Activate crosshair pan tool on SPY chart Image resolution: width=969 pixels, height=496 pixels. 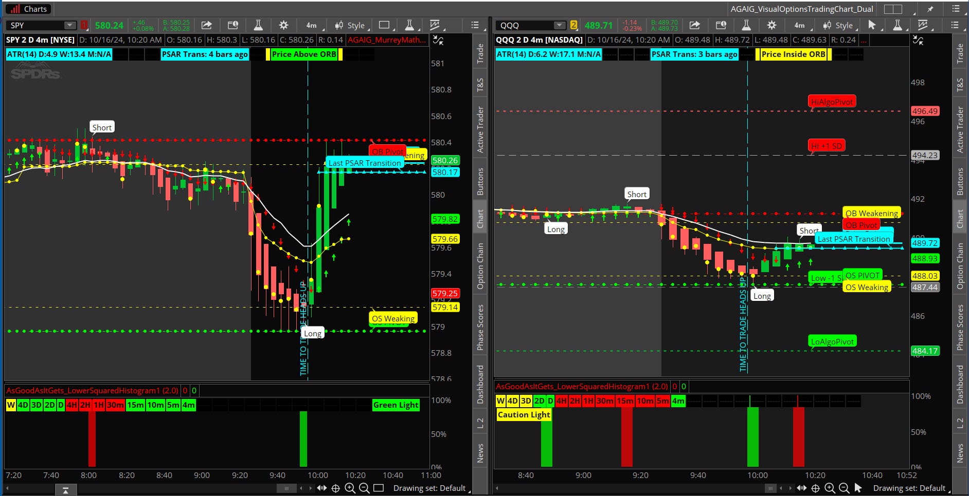(x=335, y=488)
